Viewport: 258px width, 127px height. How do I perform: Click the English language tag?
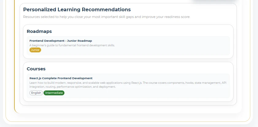point(36,93)
